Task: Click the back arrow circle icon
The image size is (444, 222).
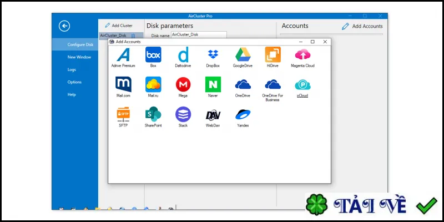Action: tap(64, 26)
